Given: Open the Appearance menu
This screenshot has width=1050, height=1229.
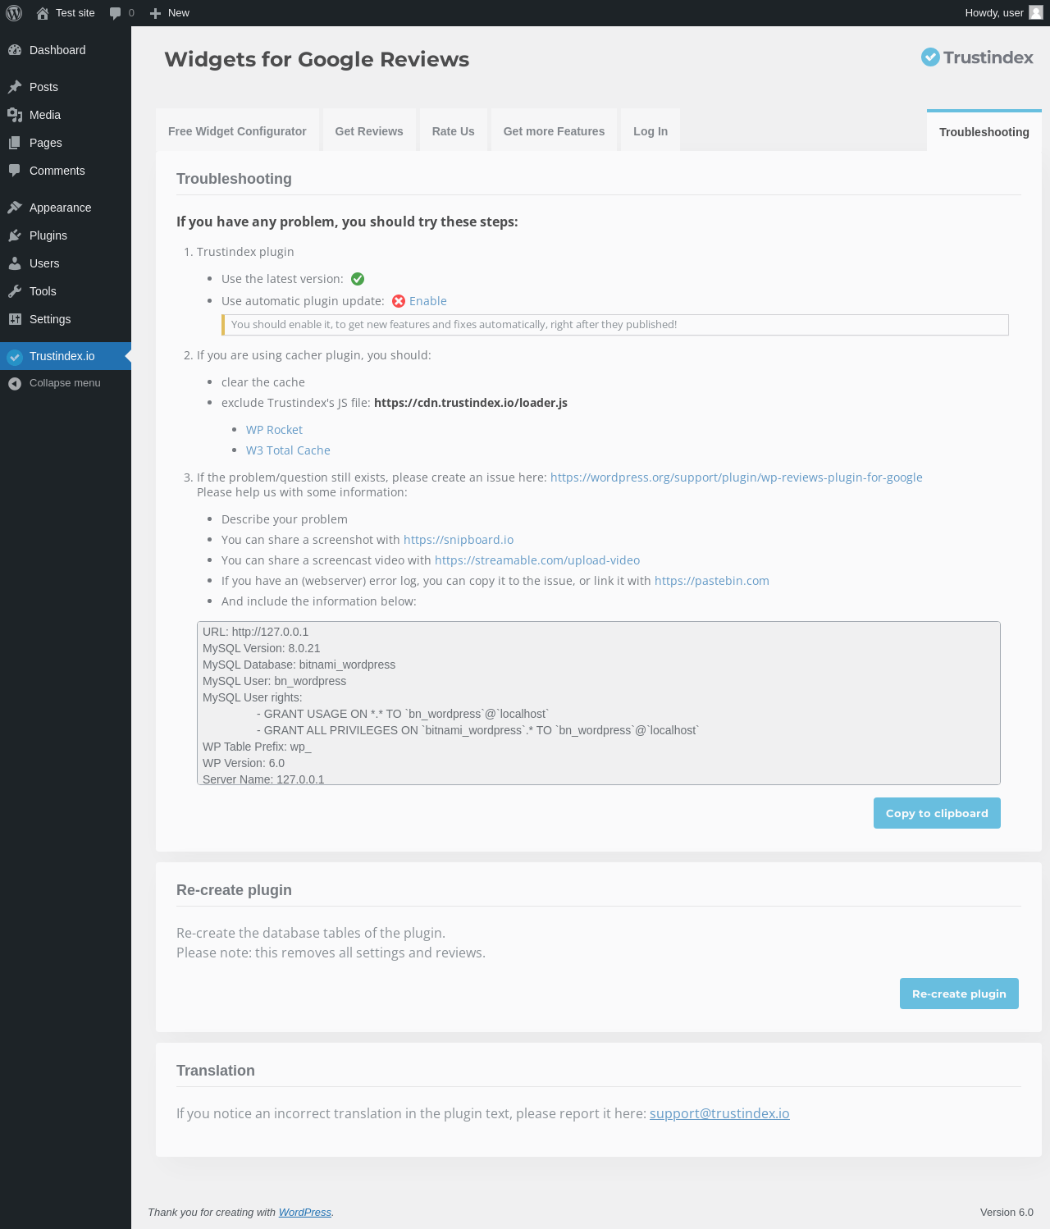Looking at the screenshot, I should click(x=66, y=208).
